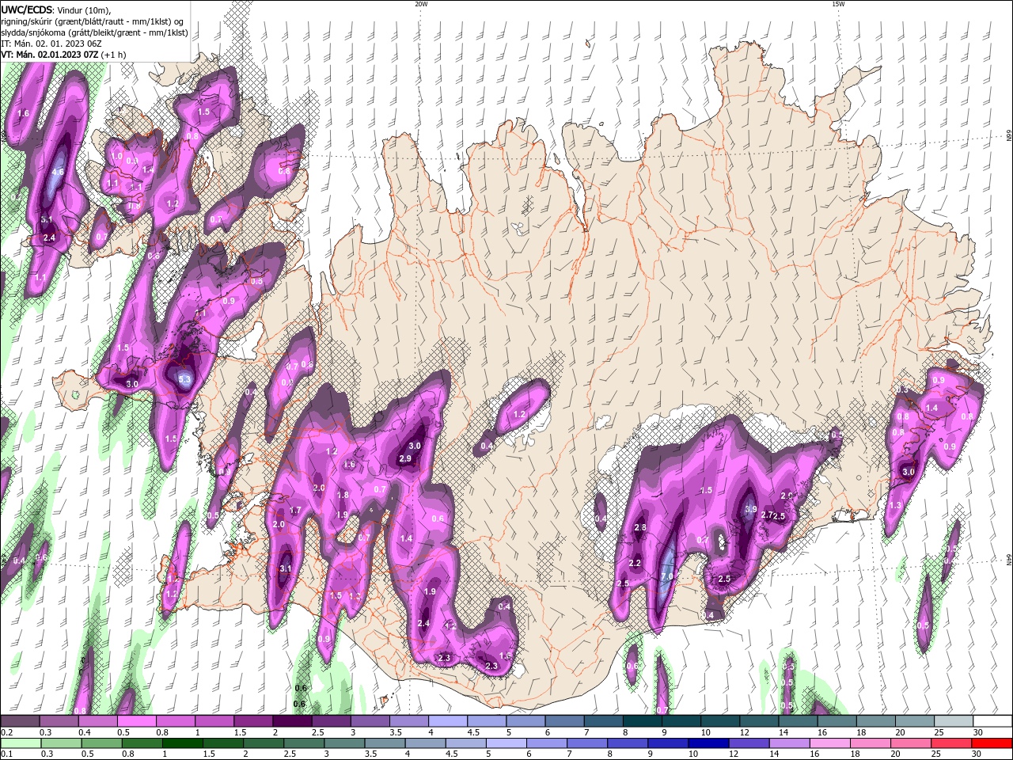Click the 2.8 snowfall value on the map

pyautogui.click(x=641, y=527)
